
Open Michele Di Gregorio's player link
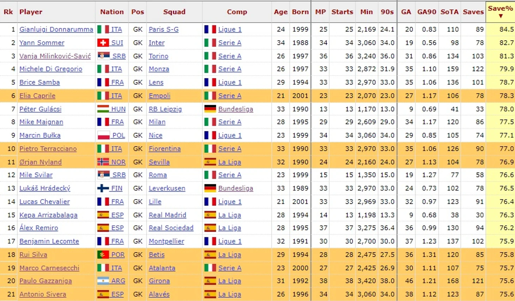point(51,69)
